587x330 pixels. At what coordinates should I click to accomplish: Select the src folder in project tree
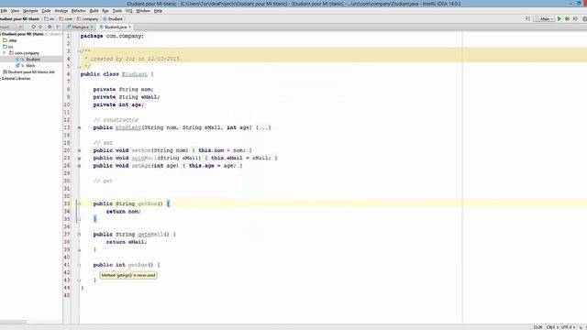pos(8,47)
